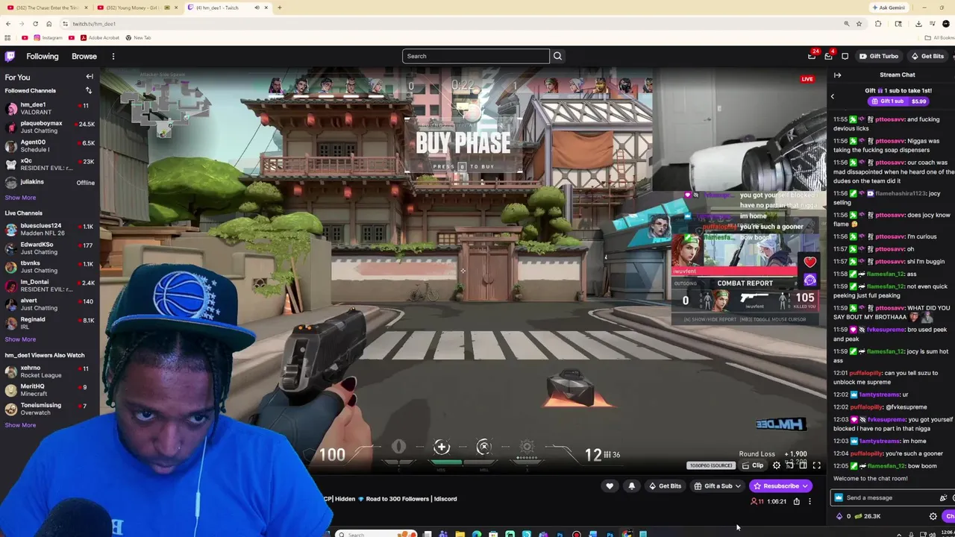Open Instagram bookmark
Image resolution: width=955 pixels, height=537 pixels.
[x=48, y=37]
